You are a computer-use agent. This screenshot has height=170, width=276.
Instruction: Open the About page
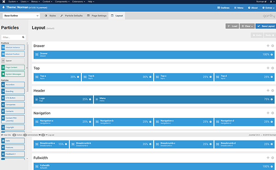click(x=253, y=8)
